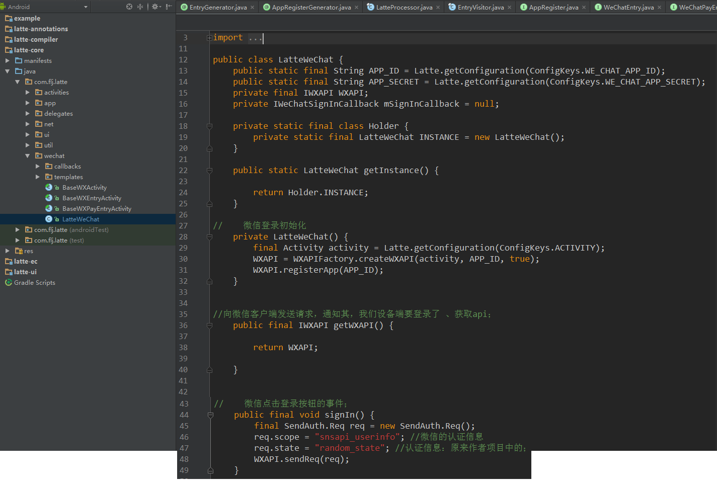Close the WeChatEntry.java tab
The height and width of the screenshot is (480, 717).
(659, 7)
